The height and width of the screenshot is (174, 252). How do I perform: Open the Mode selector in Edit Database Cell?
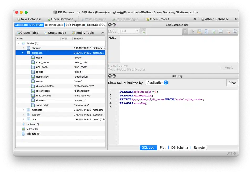coord(129,31)
